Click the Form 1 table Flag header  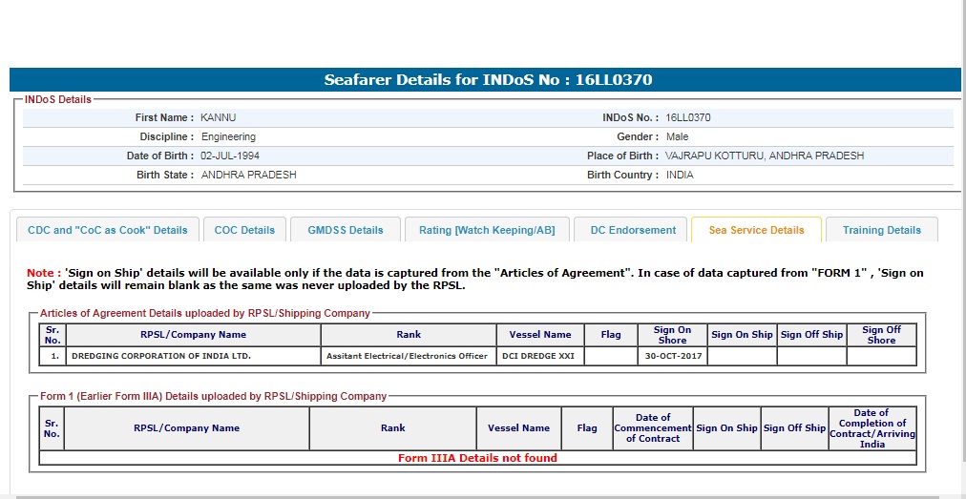click(587, 428)
